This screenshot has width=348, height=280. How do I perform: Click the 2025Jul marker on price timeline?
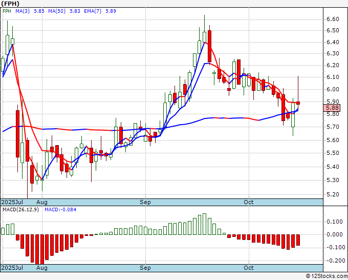[x=12, y=202]
